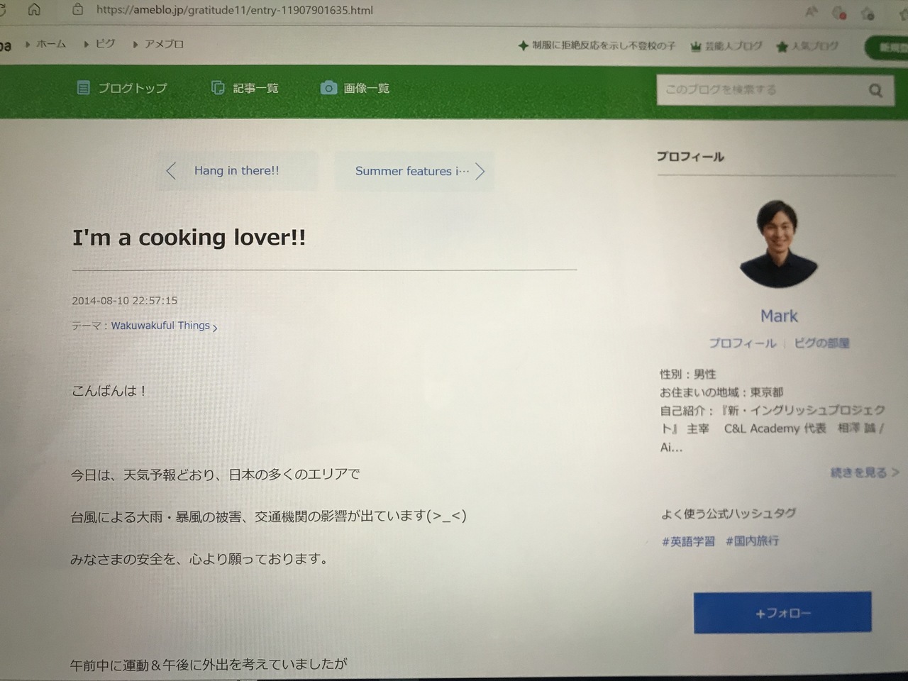Click Mark's profile photo
908x681 pixels.
tap(778, 243)
